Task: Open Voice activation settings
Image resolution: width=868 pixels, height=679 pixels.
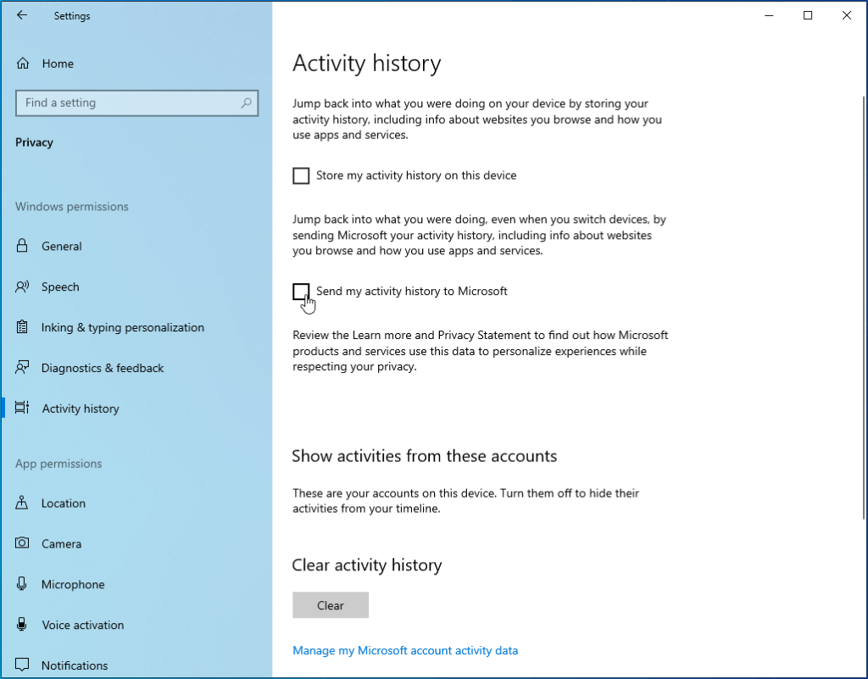Action: [81, 625]
